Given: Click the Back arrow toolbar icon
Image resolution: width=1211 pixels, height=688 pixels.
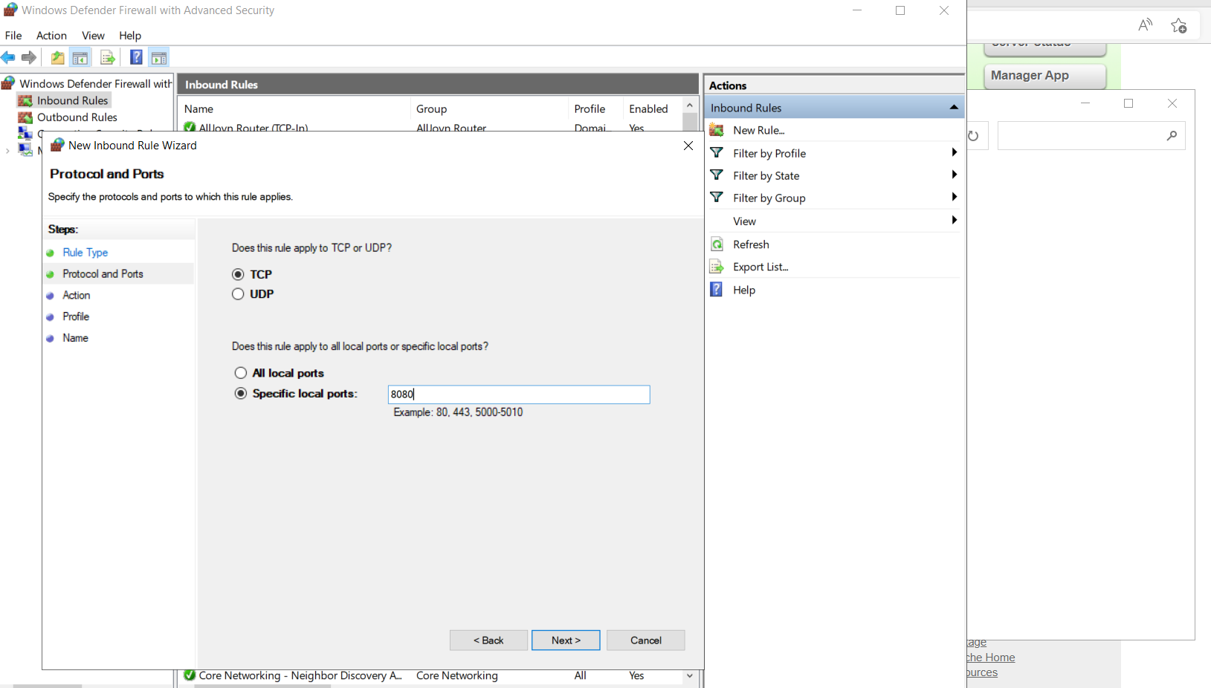Looking at the screenshot, I should (x=8, y=57).
